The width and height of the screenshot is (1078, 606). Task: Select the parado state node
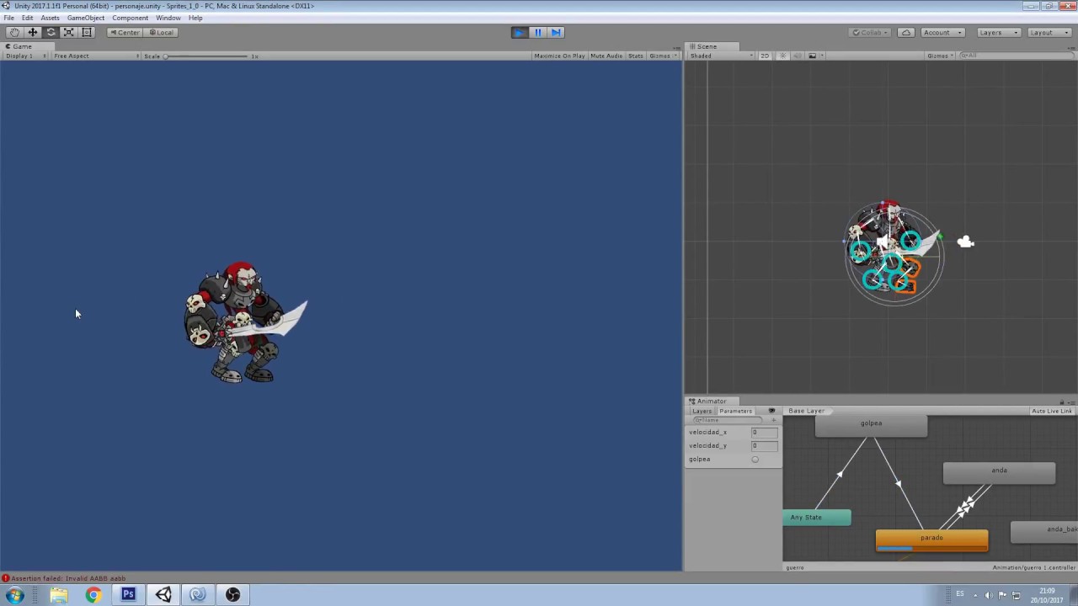pos(931,540)
